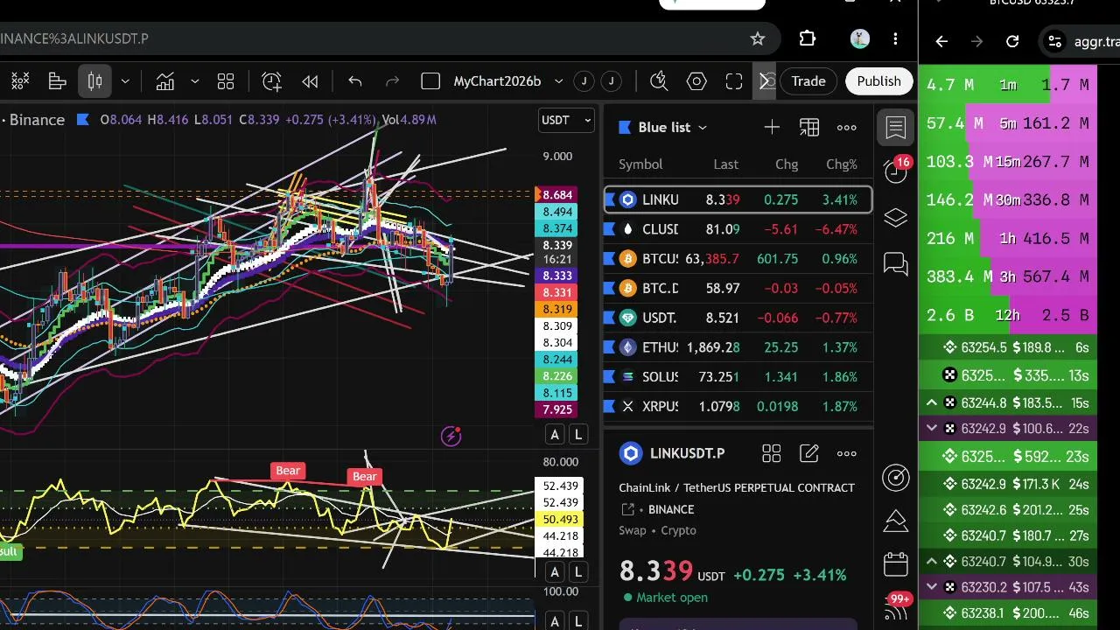Open the browser three-dot menu

pos(895,38)
